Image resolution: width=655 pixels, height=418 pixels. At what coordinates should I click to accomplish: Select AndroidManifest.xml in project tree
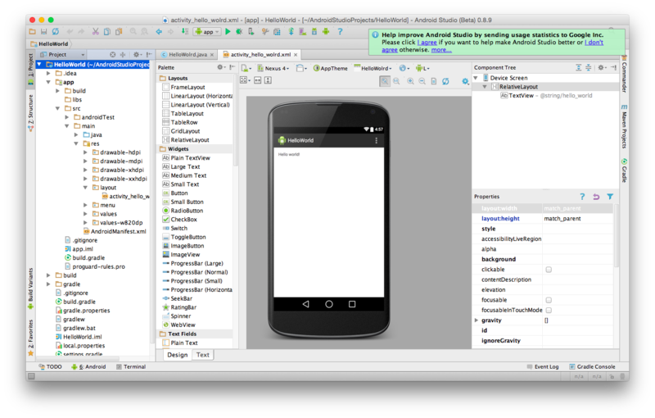tap(115, 232)
